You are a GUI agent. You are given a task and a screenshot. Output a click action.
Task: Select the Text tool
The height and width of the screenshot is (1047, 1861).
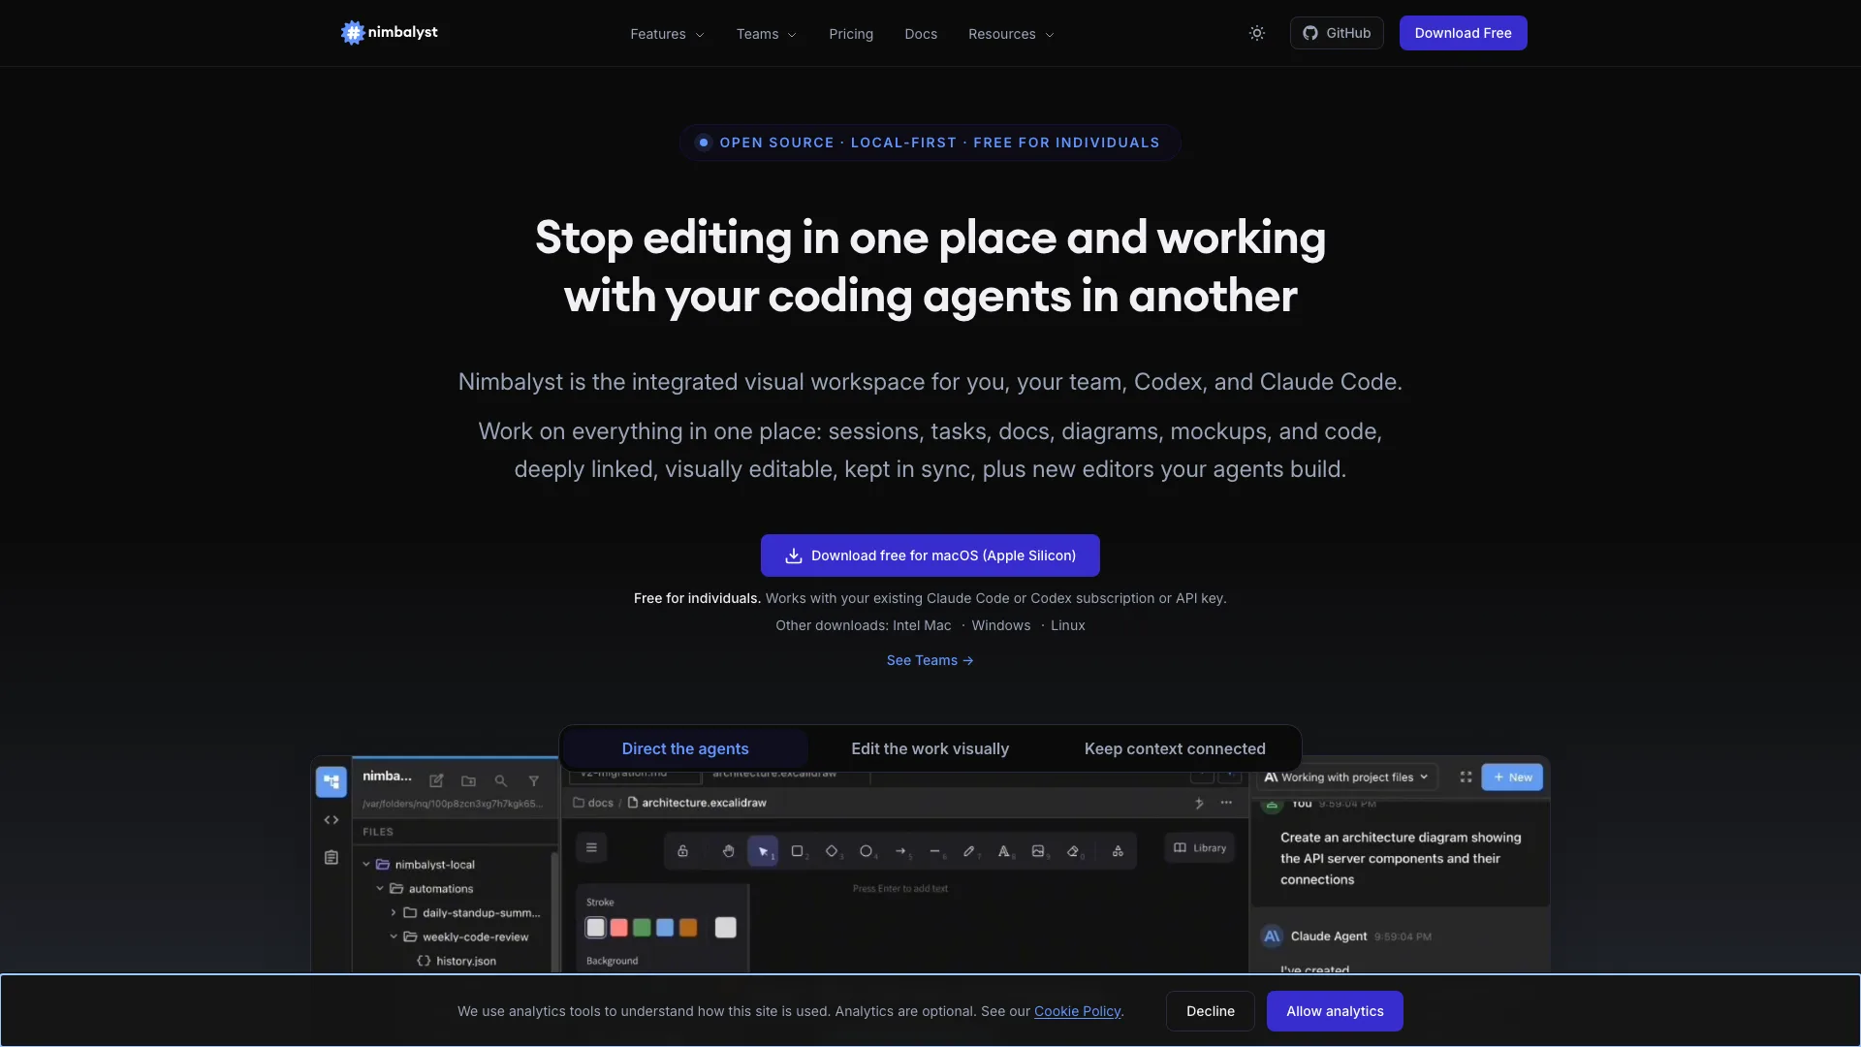(x=1004, y=851)
